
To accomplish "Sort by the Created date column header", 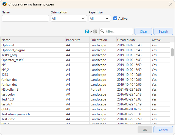I will (x=133, y=40).
